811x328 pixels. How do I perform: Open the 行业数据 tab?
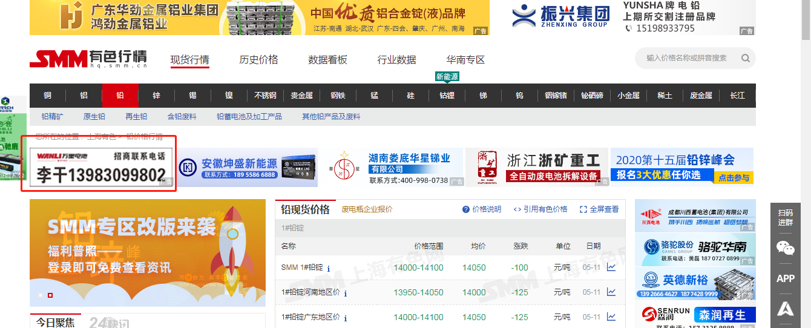[x=397, y=60]
